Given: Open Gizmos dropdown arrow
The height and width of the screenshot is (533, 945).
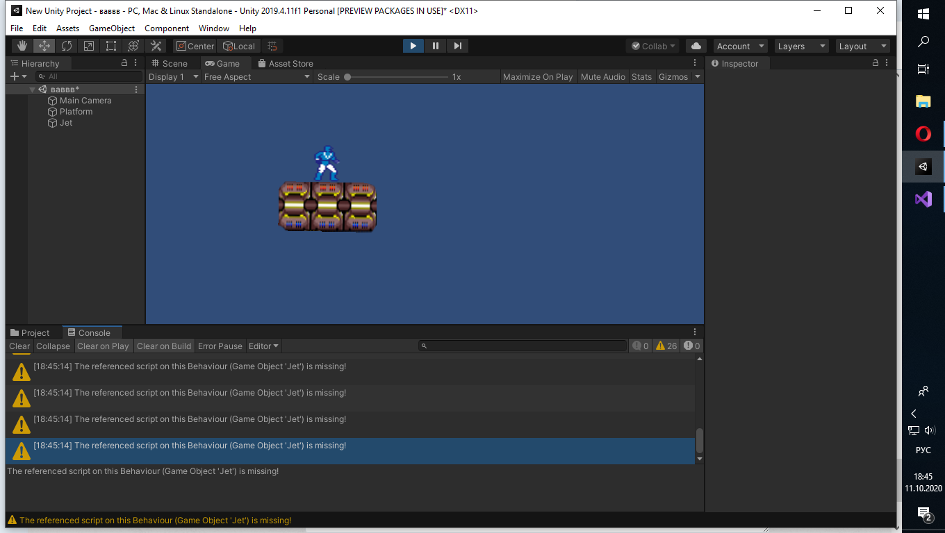Looking at the screenshot, I should tap(696, 76).
